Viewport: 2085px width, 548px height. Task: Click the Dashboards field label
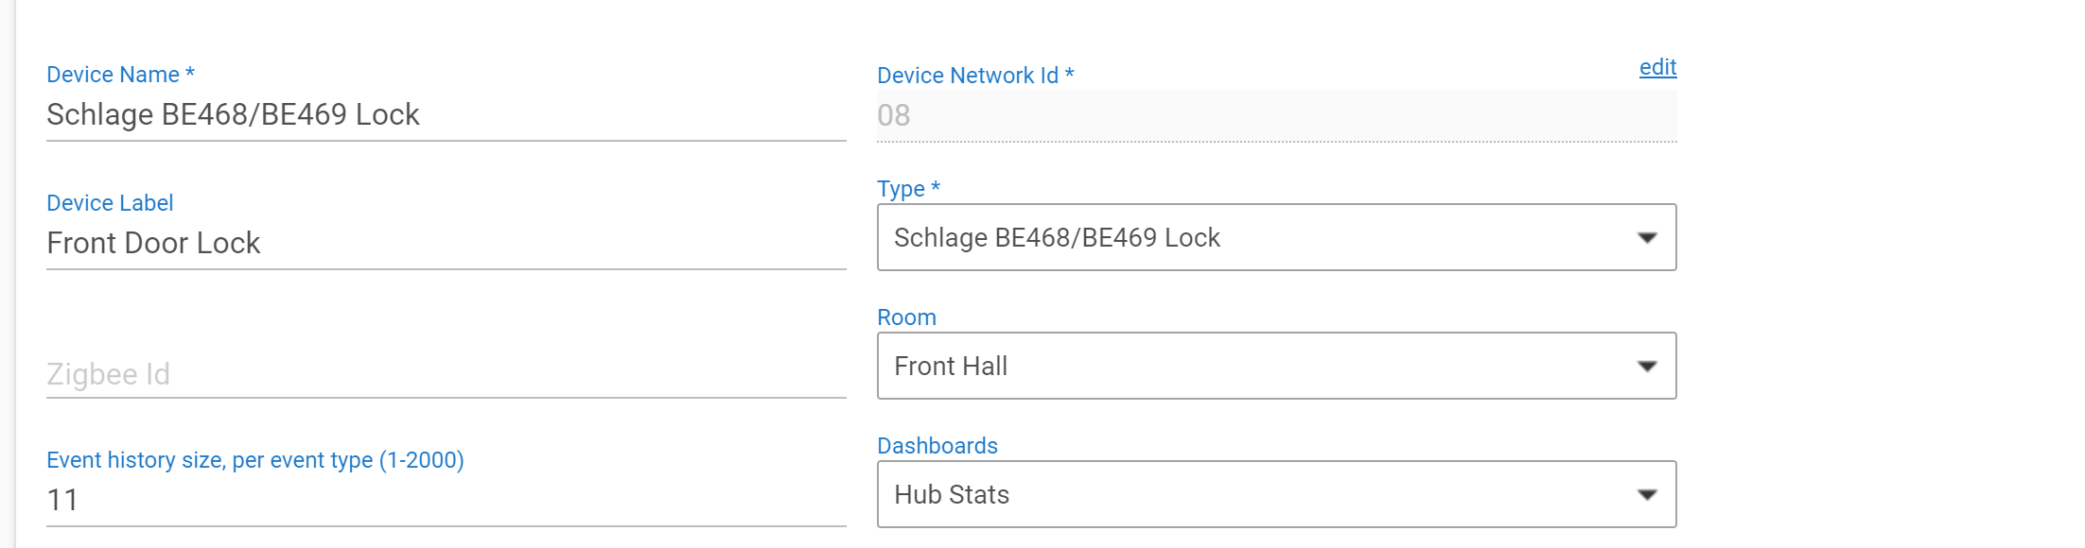[937, 446]
